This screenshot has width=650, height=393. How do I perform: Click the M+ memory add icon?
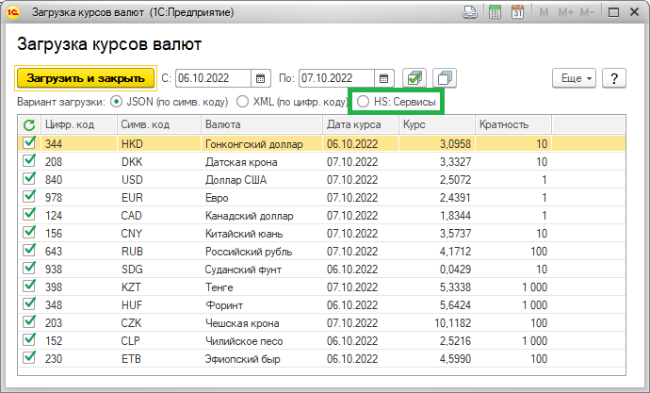[x=566, y=12]
